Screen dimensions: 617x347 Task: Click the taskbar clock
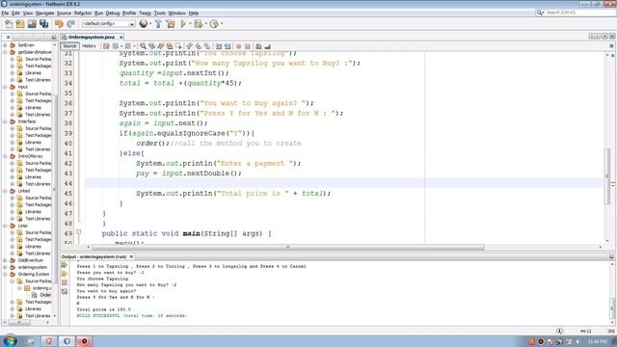click(x=598, y=341)
